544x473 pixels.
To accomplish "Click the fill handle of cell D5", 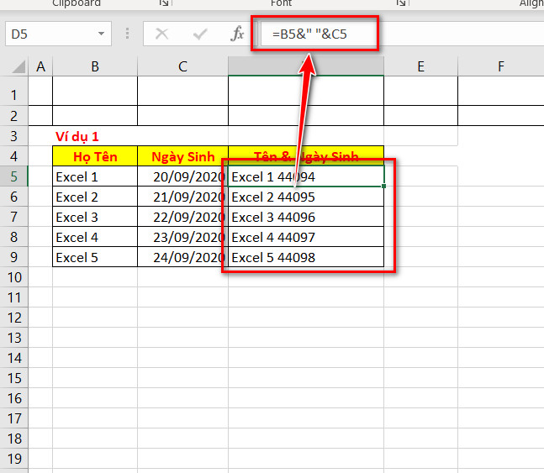I will [x=383, y=187].
